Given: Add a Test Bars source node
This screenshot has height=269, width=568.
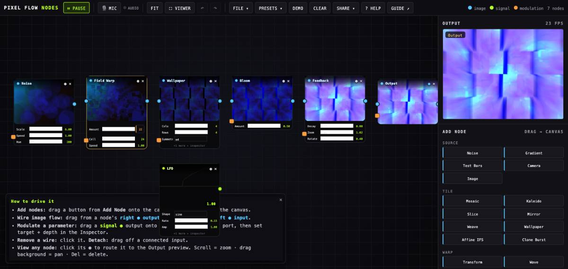Looking at the screenshot, I should (472, 165).
